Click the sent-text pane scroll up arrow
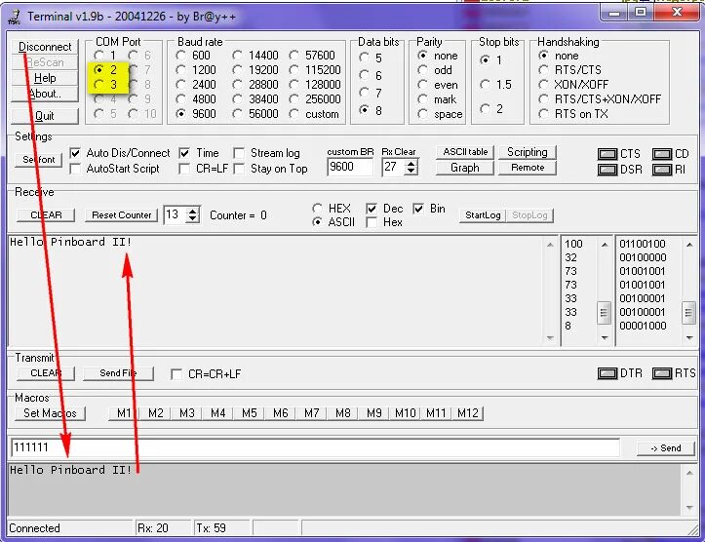This screenshot has height=542, width=705. (689, 473)
